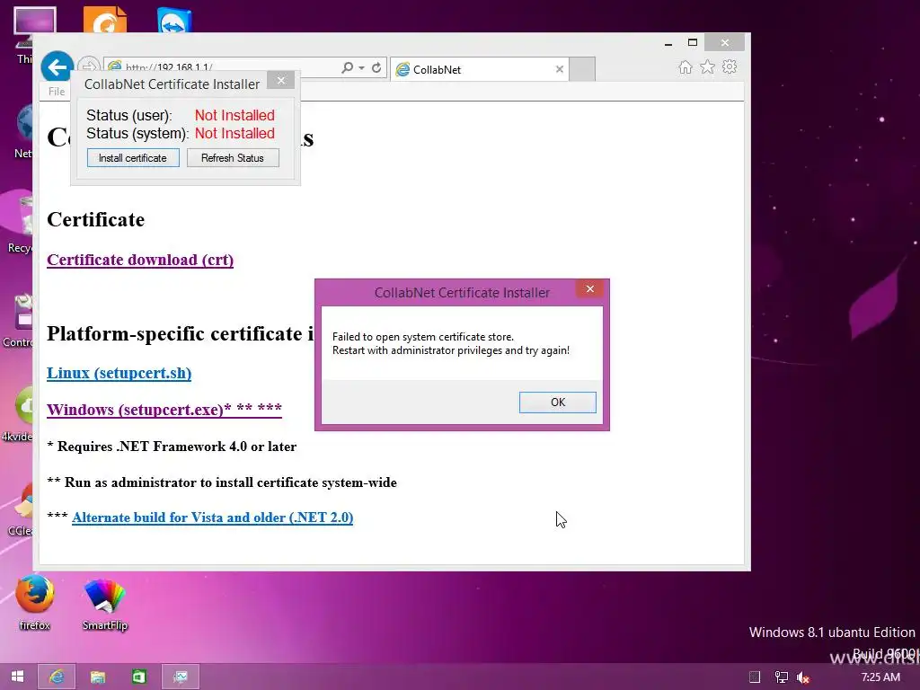The width and height of the screenshot is (920, 690).
Task: Open File Explorer from the taskbar
Action: pos(97,677)
